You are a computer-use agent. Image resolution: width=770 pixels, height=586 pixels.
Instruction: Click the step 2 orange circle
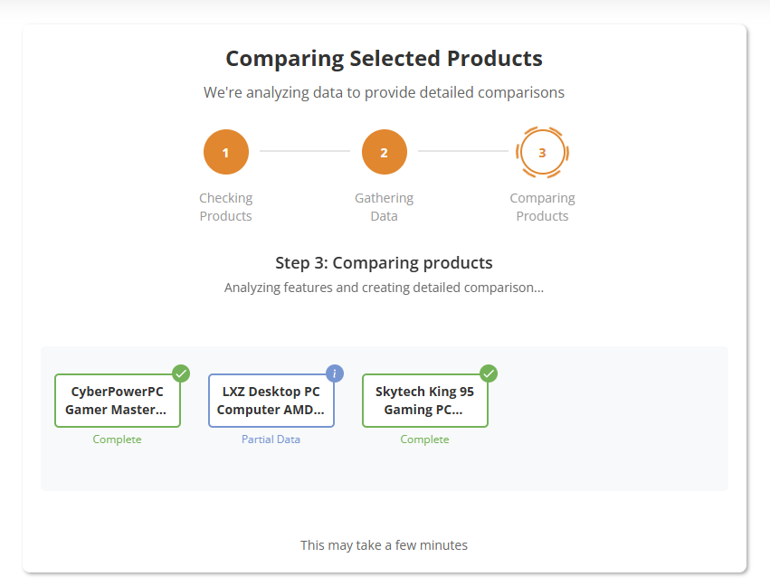tap(384, 152)
